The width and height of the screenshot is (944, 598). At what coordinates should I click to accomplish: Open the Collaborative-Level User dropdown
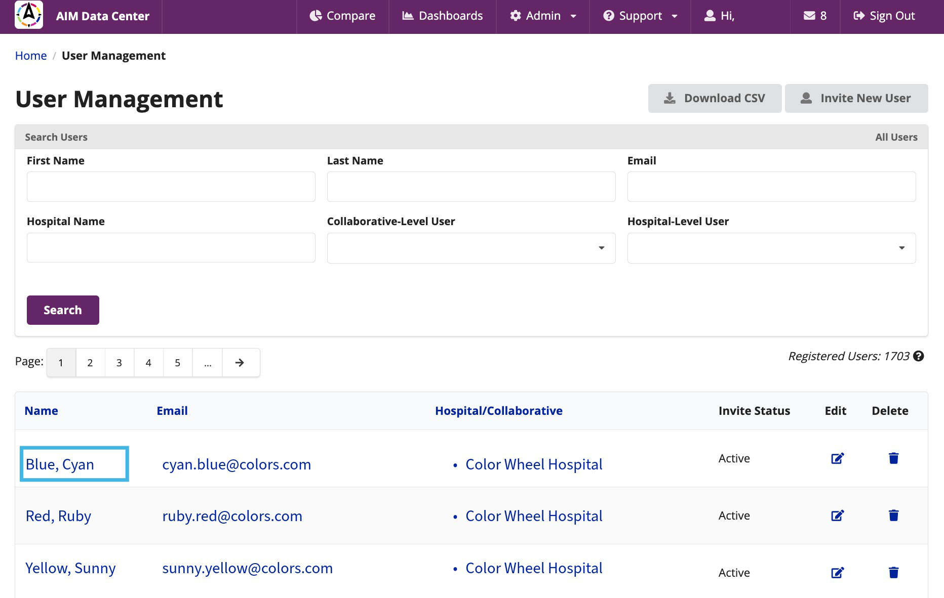pos(471,248)
